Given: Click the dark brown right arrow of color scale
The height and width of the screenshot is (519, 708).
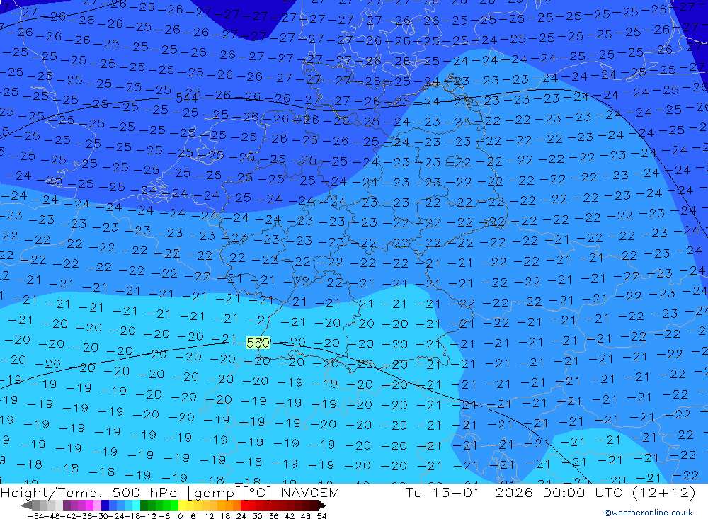Looking at the screenshot, I should (322, 505).
